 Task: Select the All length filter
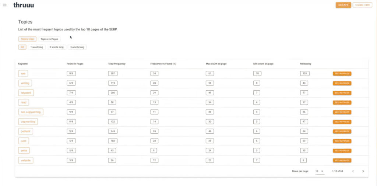tap(22, 47)
